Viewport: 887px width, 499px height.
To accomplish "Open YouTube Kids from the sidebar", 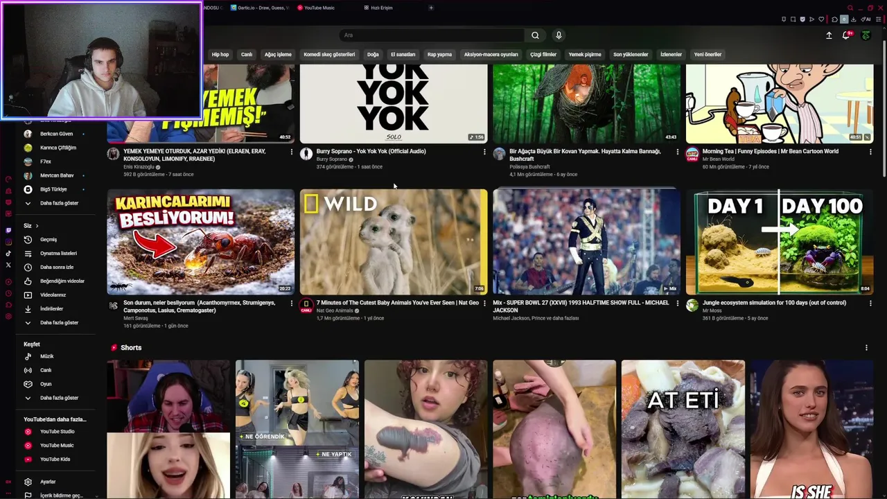I will point(54,459).
